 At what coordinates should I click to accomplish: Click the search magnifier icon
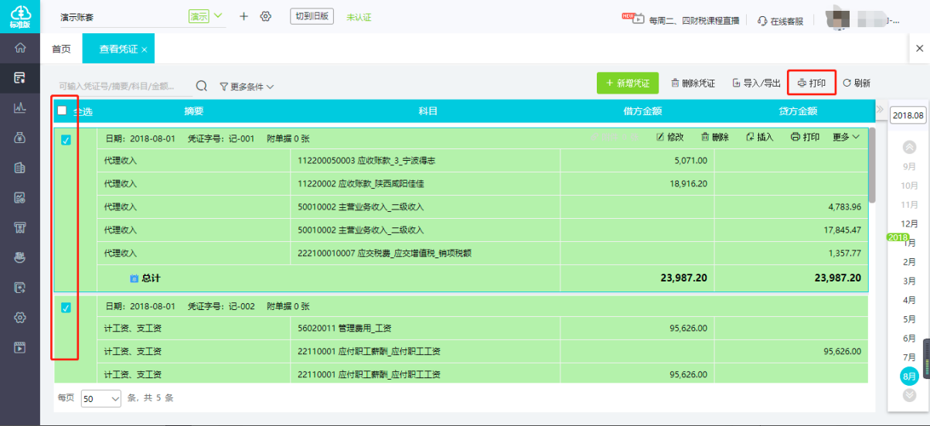click(201, 86)
